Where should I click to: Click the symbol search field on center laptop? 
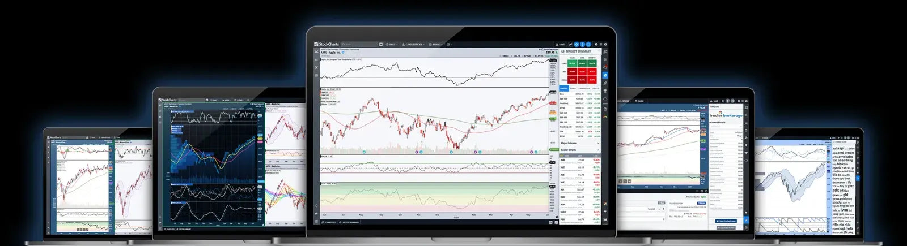pos(359,44)
